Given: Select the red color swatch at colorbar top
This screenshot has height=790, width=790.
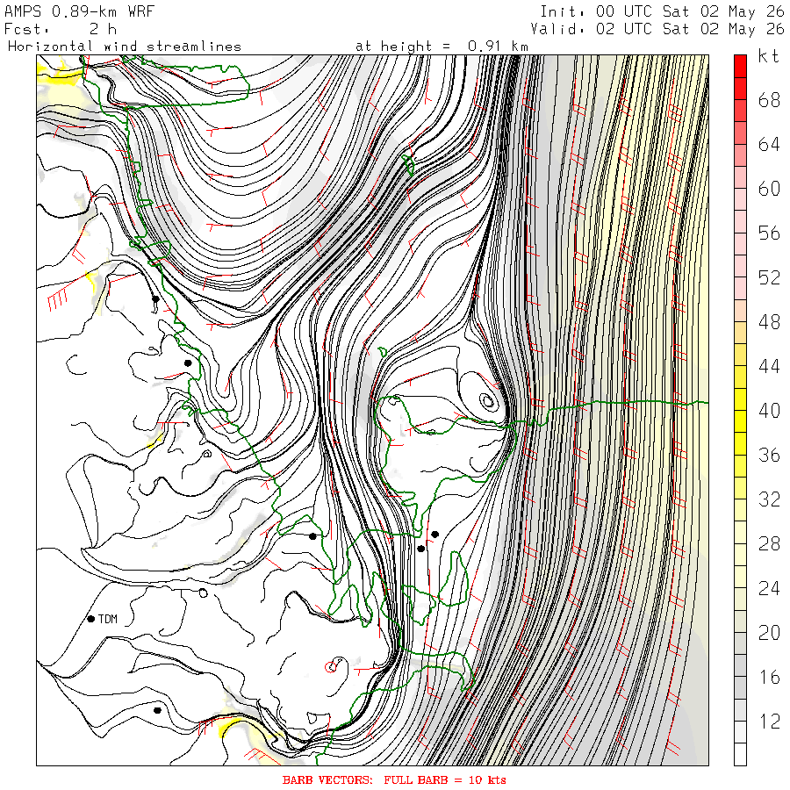Looking at the screenshot, I should pyautogui.click(x=740, y=66).
